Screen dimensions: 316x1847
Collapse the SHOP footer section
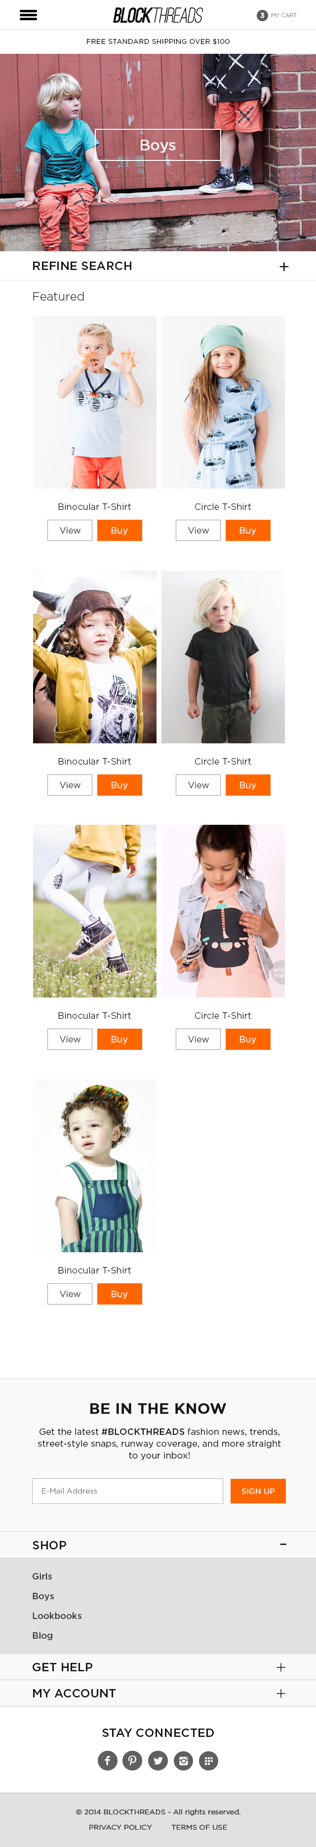[x=158, y=1544]
